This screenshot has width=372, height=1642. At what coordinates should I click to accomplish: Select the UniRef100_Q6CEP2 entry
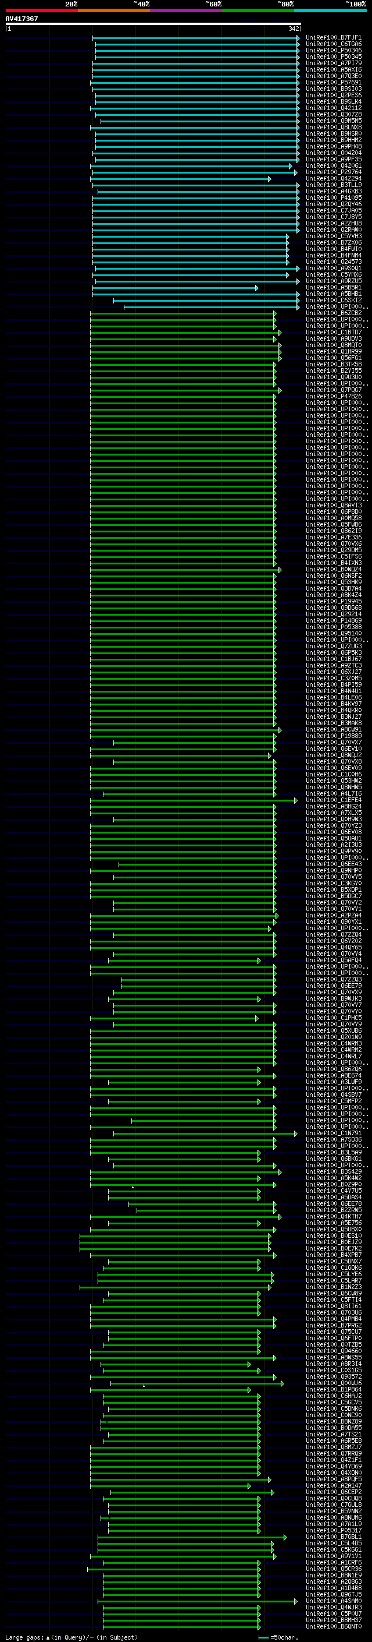(x=334, y=1492)
